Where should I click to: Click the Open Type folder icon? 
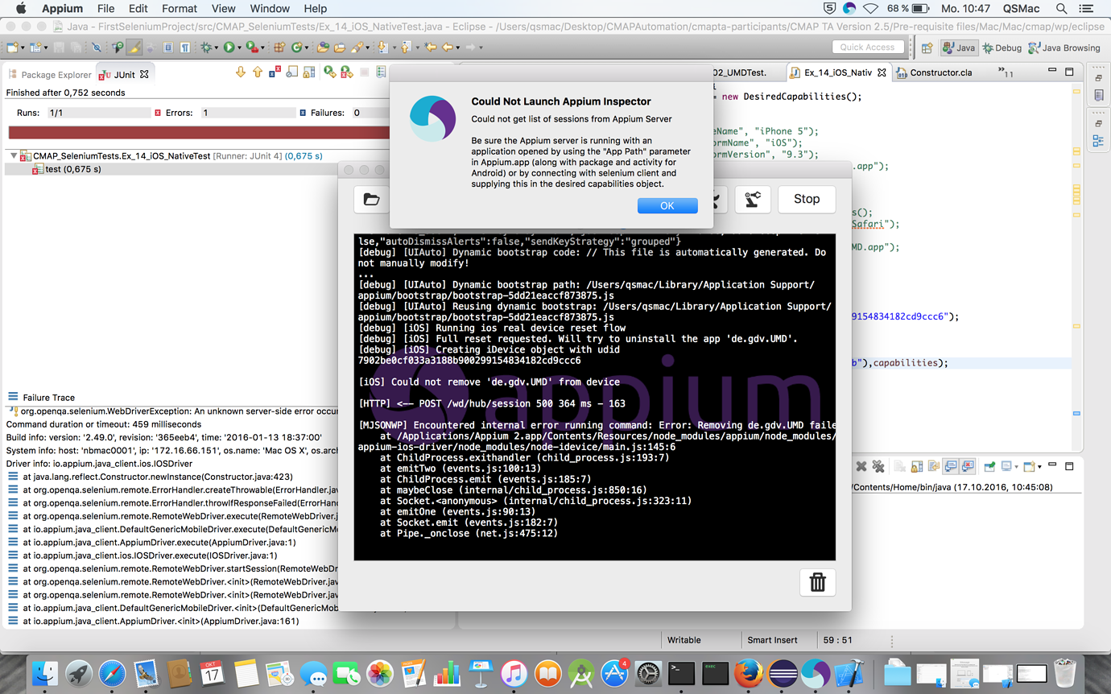[x=322, y=48]
